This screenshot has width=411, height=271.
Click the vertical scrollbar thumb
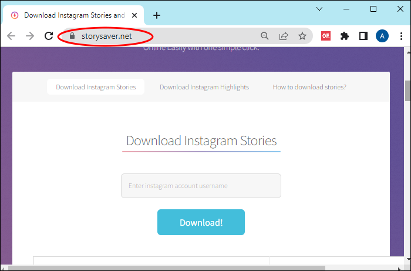(x=407, y=91)
